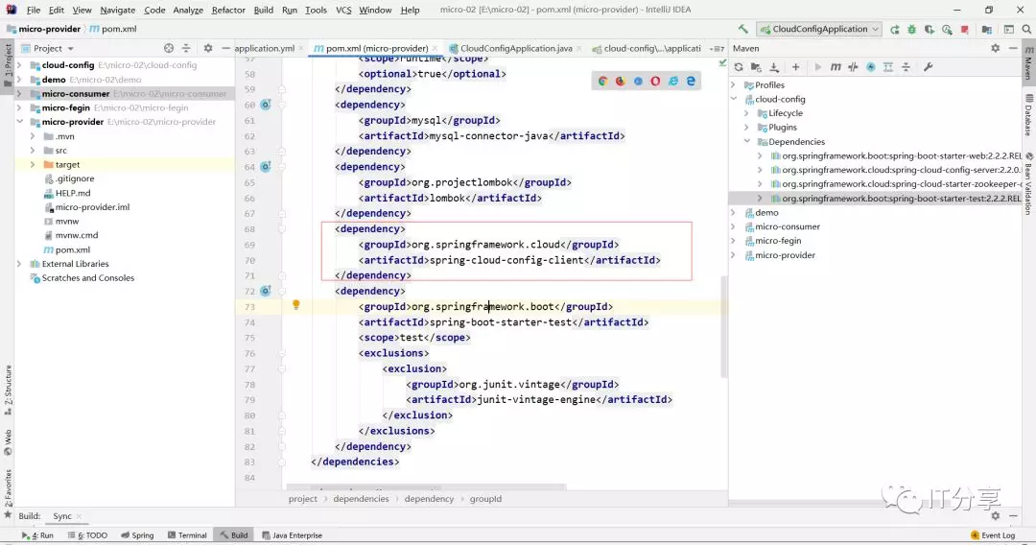Expand micro-fegin in Maven panel
The width and height of the screenshot is (1036, 545).
734,241
